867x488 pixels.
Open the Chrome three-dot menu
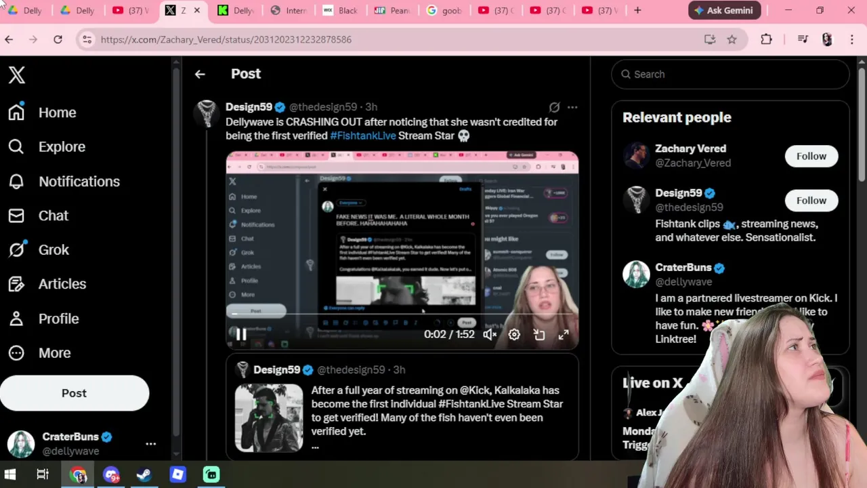click(x=852, y=39)
